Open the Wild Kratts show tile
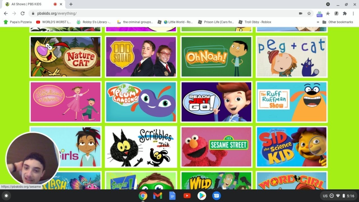Image resolution: width=359 pixels, height=202 pixels. pos(217,181)
